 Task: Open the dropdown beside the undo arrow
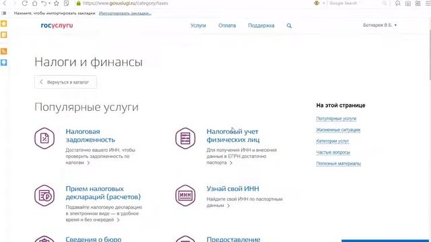(49, 3)
